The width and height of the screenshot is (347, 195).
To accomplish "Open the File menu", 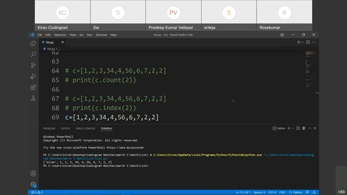I will (40, 35).
